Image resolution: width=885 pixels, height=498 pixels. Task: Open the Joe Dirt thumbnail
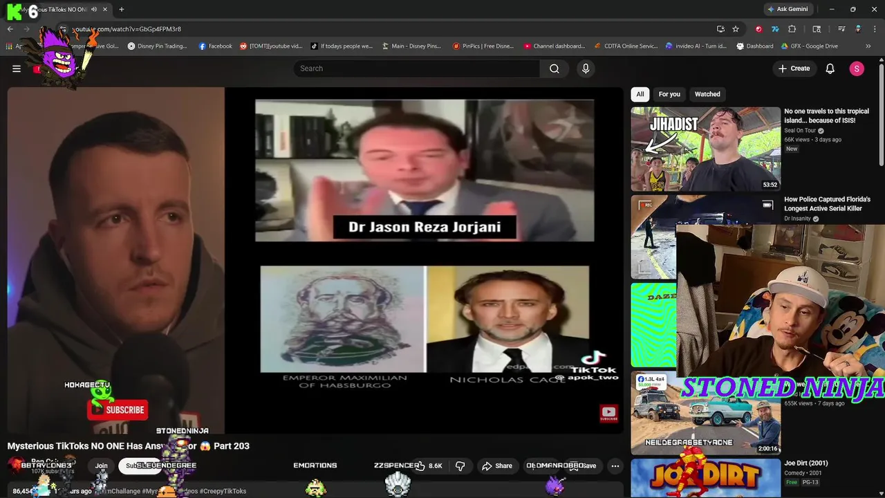705,478
